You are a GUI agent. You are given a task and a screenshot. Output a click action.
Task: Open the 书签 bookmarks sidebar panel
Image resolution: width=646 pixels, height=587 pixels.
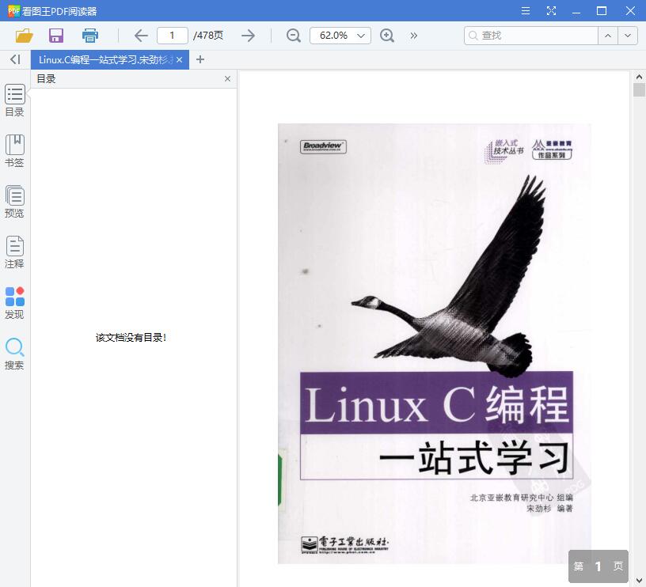pyautogui.click(x=14, y=151)
